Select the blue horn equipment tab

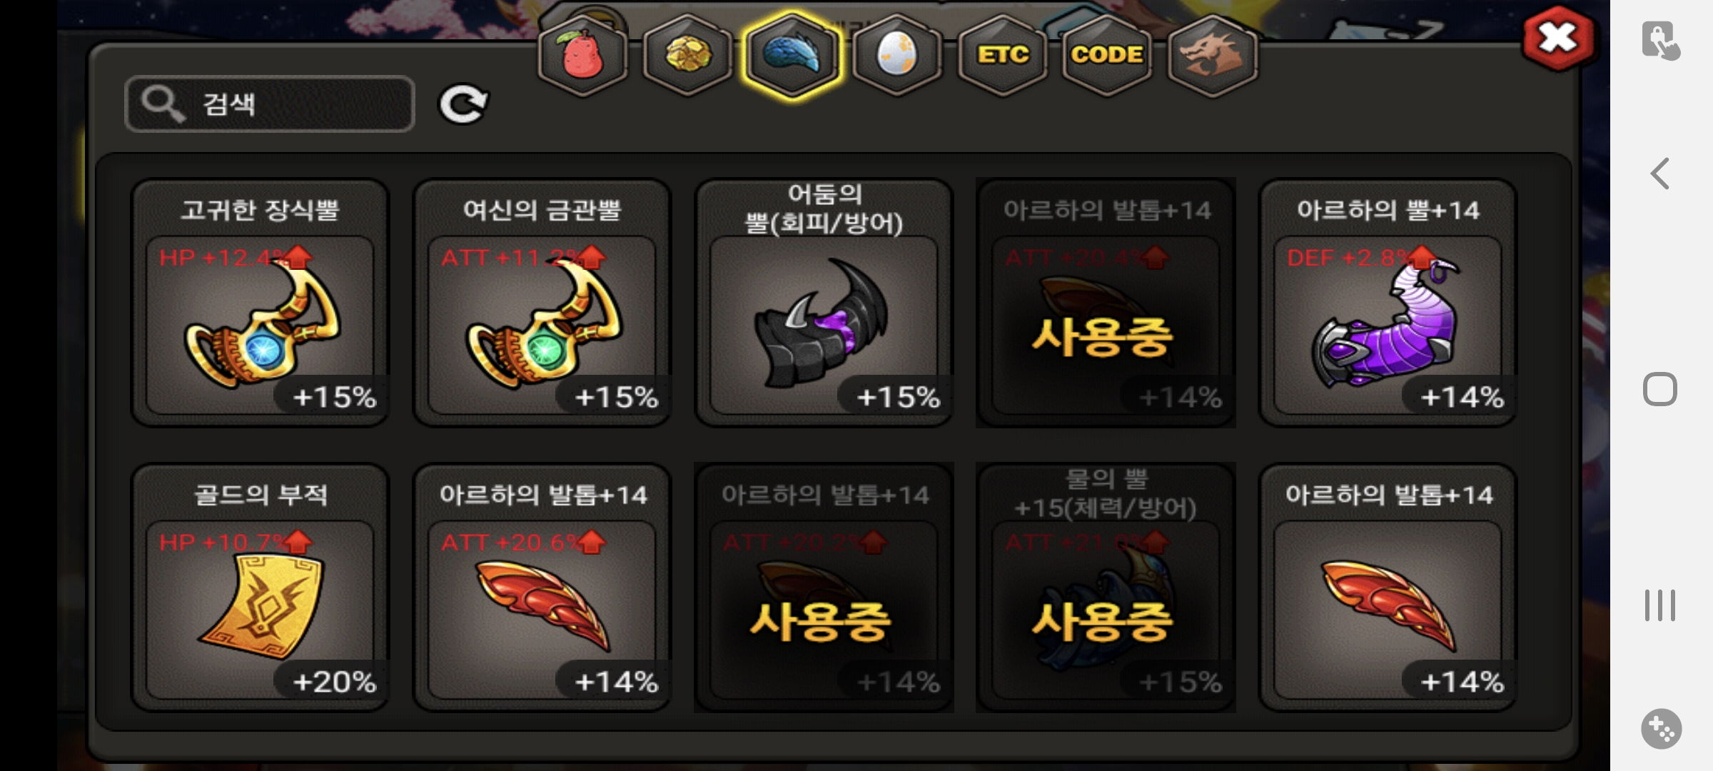click(x=792, y=56)
